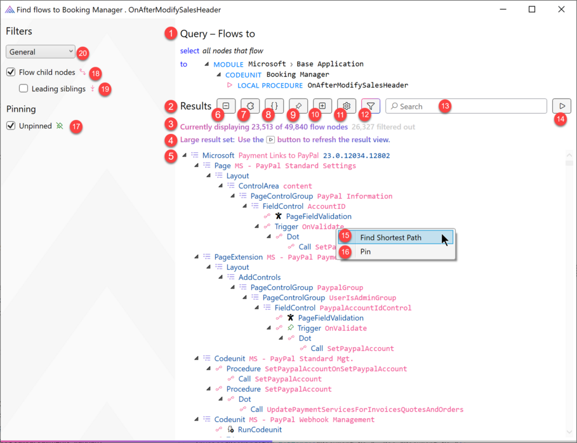Click the results scrollbar up arrow

click(569, 155)
